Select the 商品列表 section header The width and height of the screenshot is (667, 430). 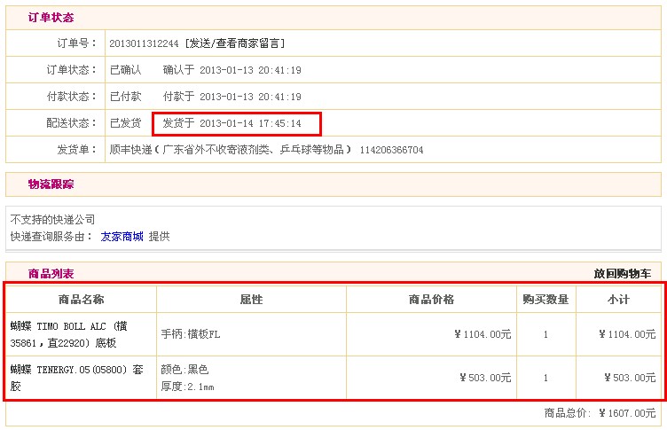click(51, 274)
